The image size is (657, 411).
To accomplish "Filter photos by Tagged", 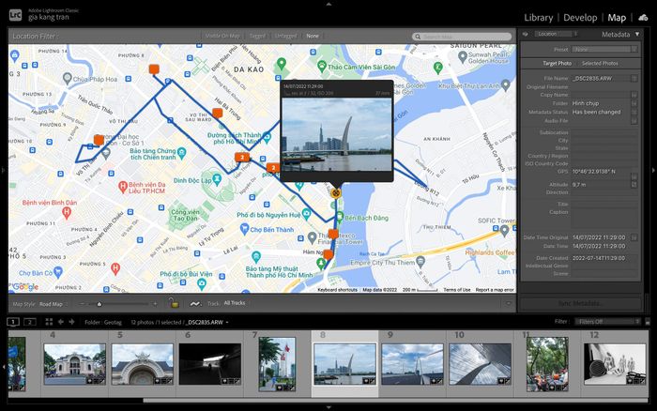I will 257,36.
